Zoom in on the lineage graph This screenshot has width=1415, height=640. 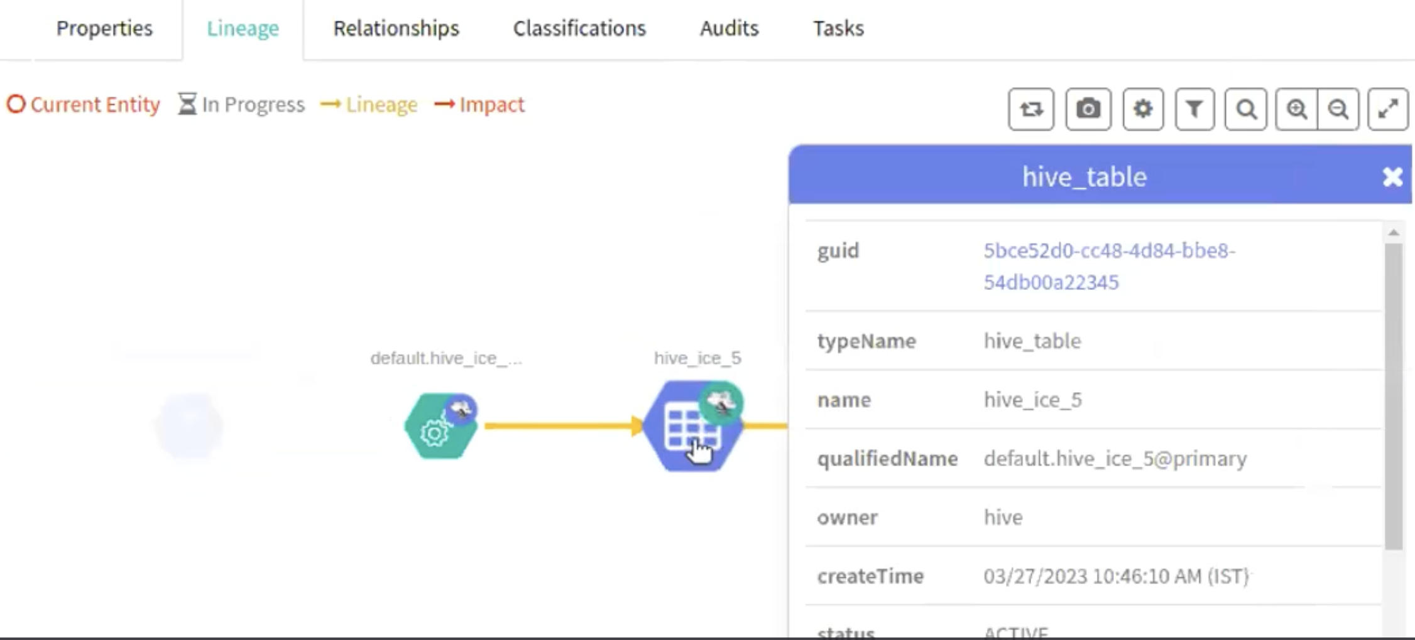(1296, 109)
